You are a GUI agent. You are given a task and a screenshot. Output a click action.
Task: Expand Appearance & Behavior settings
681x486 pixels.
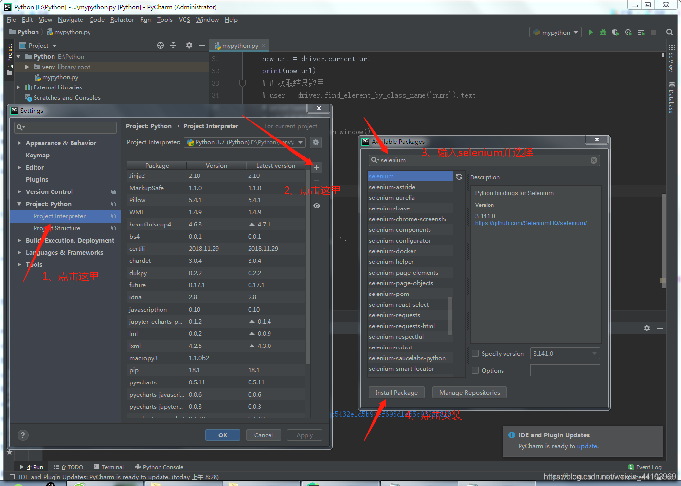[x=19, y=143]
